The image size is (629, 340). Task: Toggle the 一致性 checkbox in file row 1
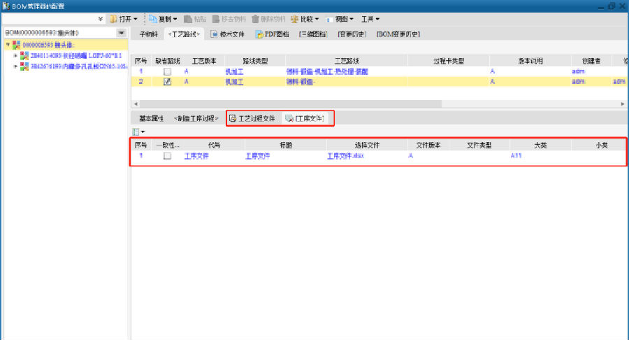pyautogui.click(x=167, y=156)
